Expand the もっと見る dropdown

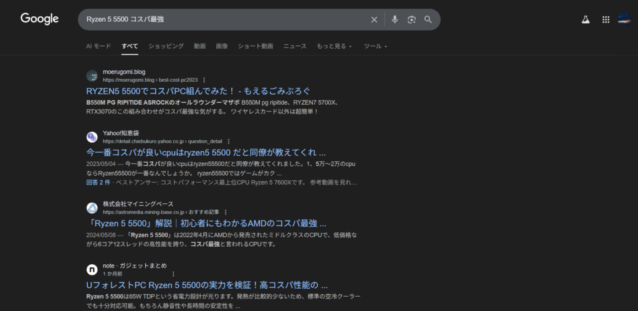click(334, 46)
